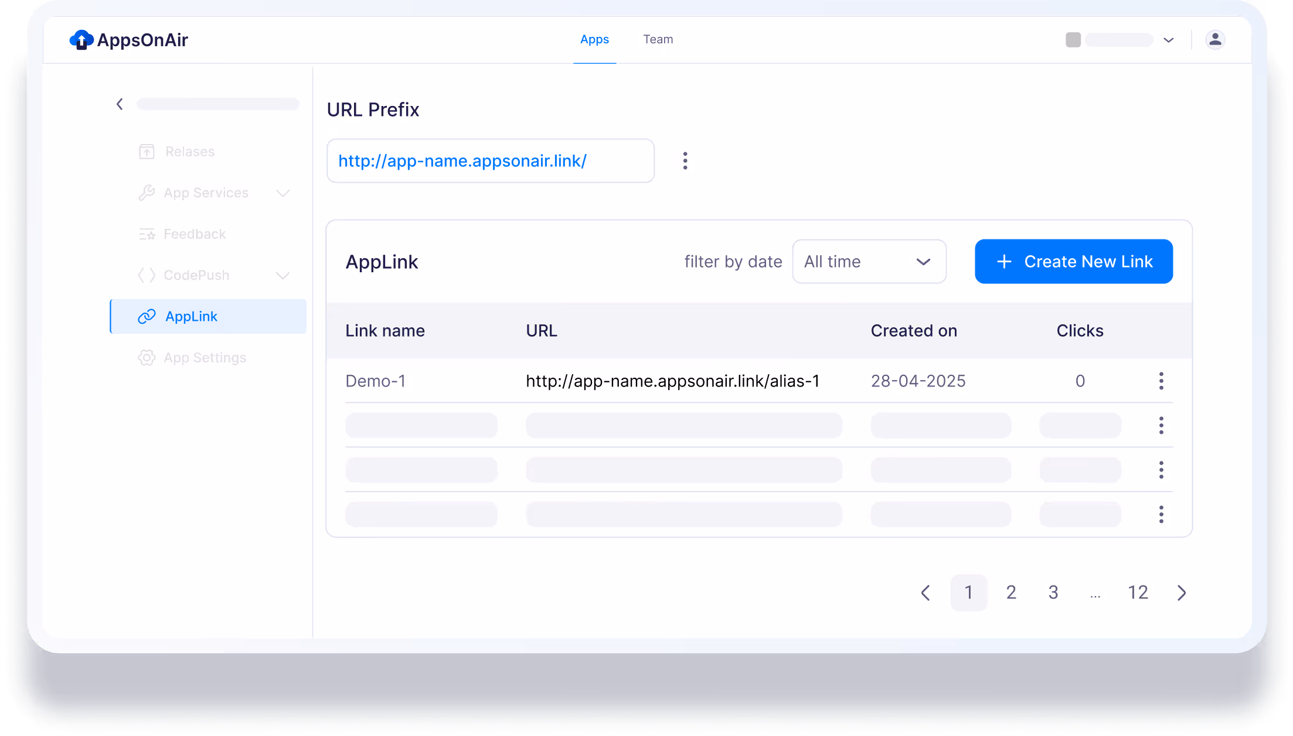The width and height of the screenshot is (1293, 736).
Task: Click the Clicks column header
Action: point(1080,331)
